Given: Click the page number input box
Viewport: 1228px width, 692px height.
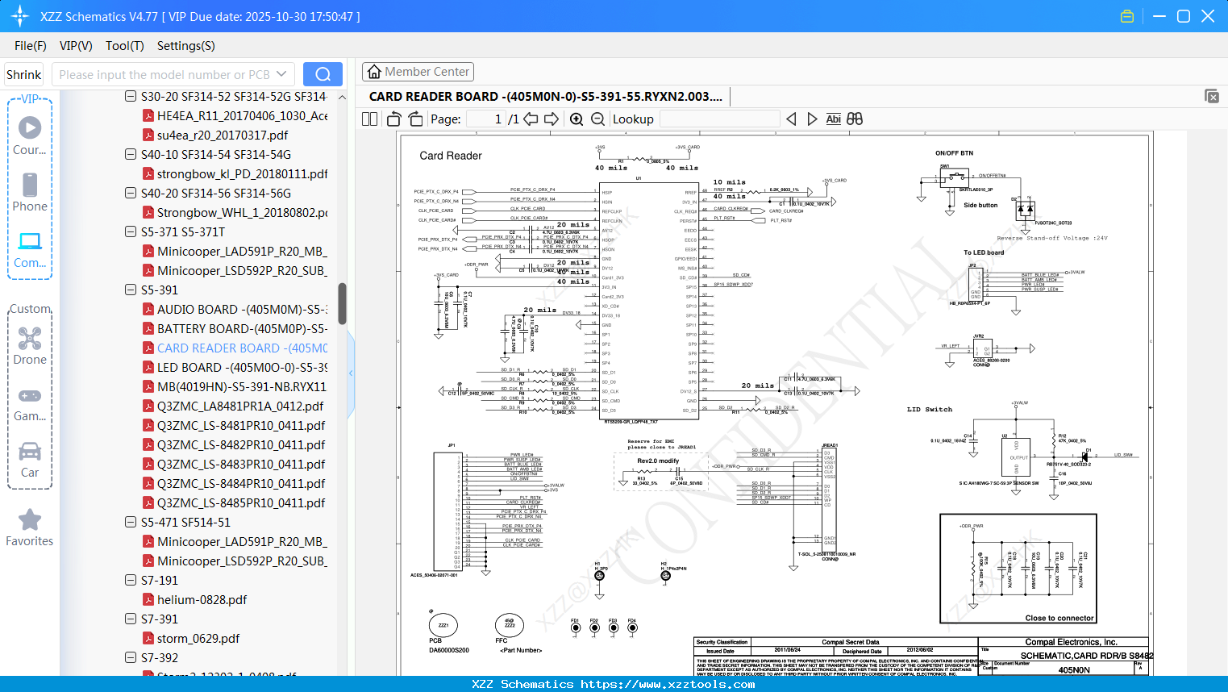Looking at the screenshot, I should 486,119.
